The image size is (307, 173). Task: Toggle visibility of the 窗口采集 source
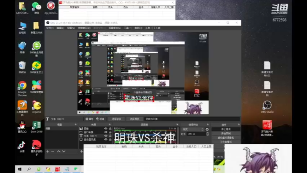pyautogui.click(x=106, y=132)
